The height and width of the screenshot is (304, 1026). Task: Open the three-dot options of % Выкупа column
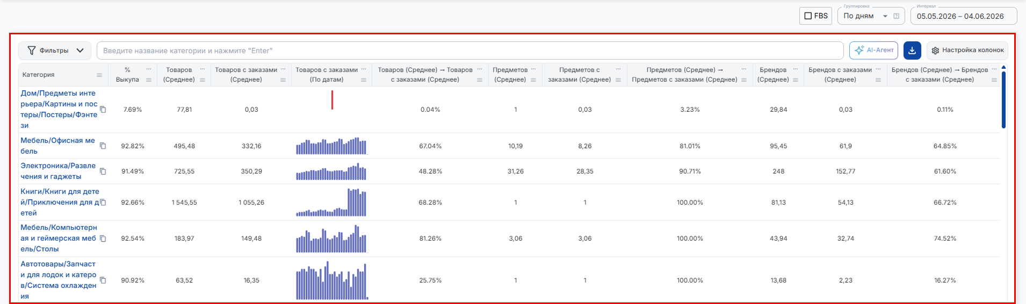[149, 69]
